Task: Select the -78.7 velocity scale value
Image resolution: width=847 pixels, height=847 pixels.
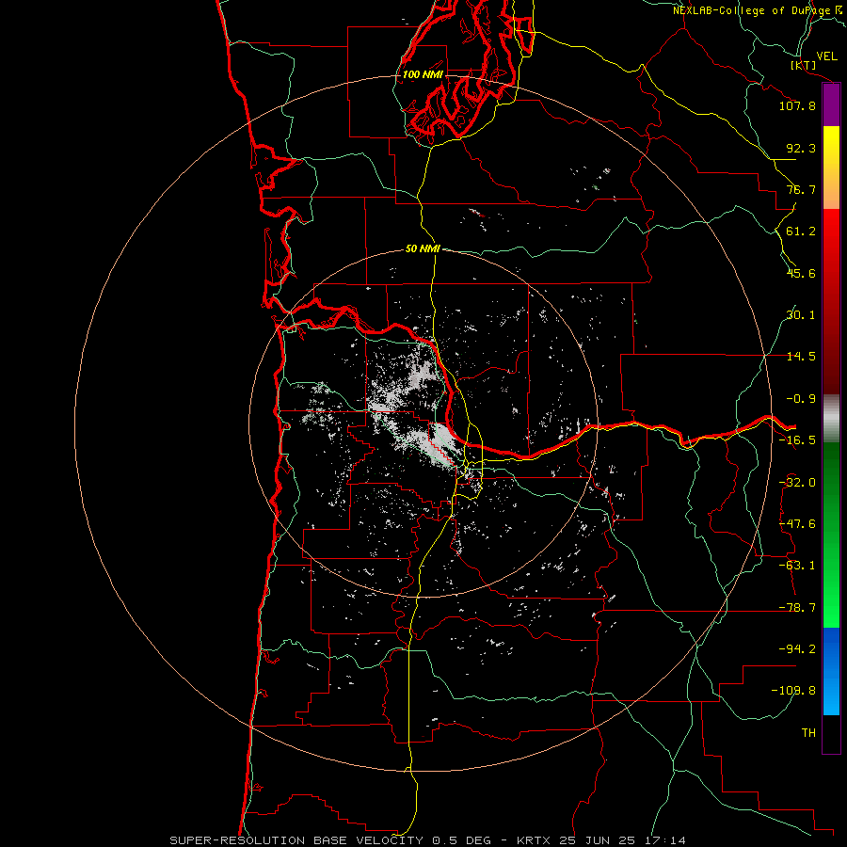Action: pyautogui.click(x=797, y=608)
